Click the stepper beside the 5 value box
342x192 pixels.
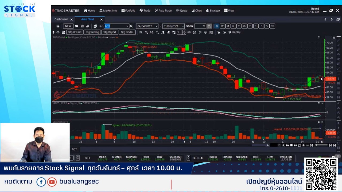coord(184,32)
